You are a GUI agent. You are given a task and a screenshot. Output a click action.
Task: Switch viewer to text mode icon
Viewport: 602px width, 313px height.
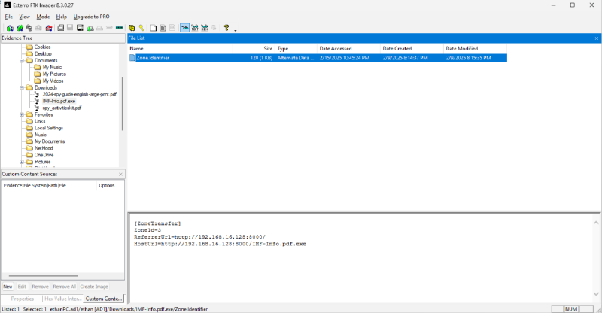[x=195, y=28]
